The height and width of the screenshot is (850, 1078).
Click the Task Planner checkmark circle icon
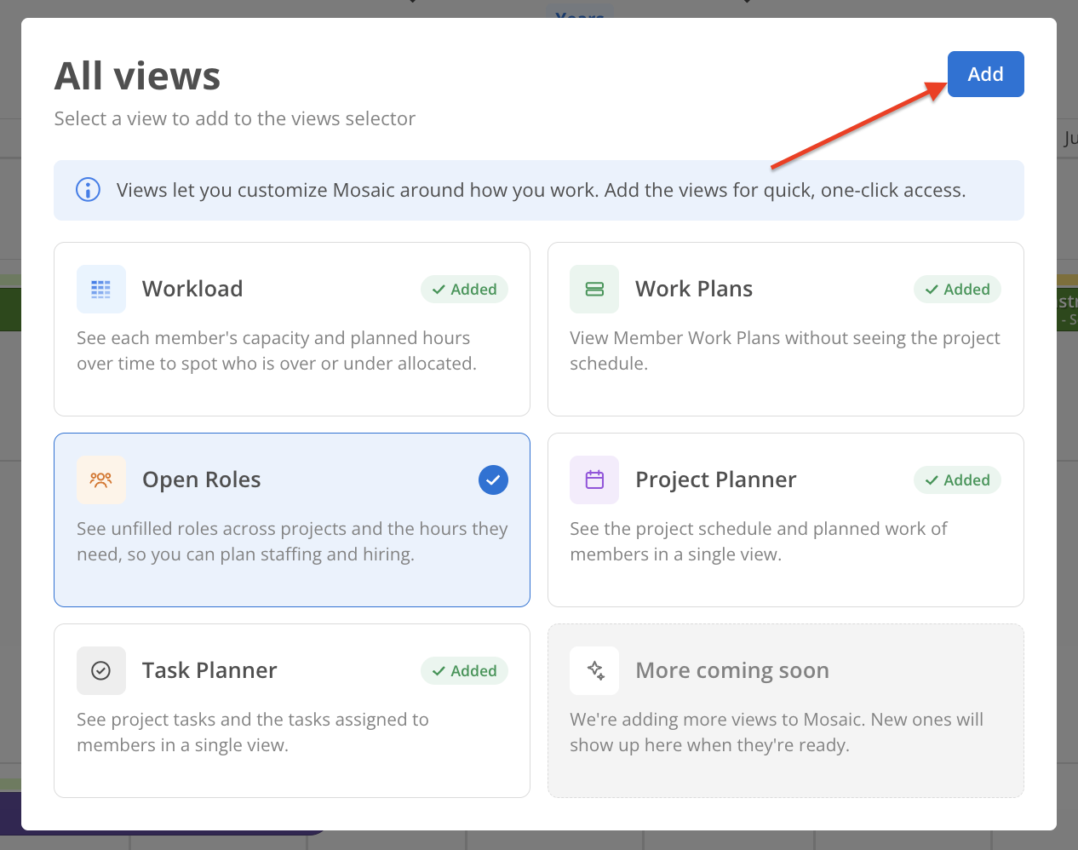100,670
